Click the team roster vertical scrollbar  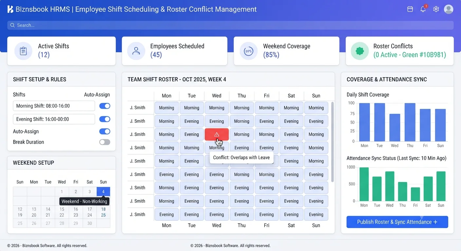pos(333,142)
